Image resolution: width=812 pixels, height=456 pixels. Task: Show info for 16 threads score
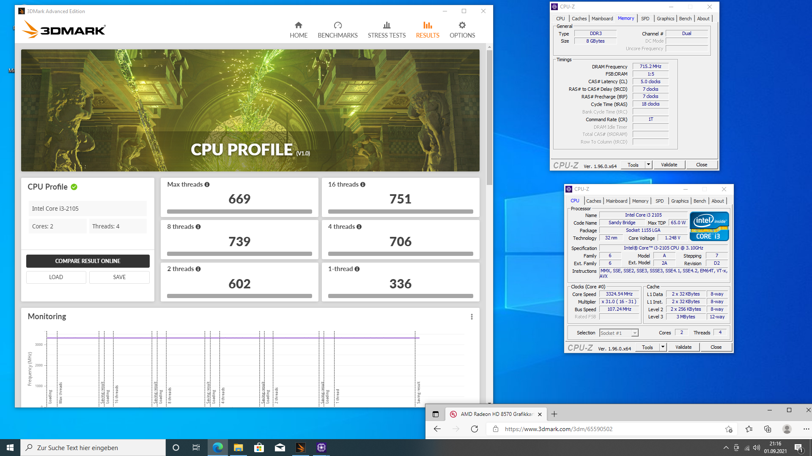363,185
